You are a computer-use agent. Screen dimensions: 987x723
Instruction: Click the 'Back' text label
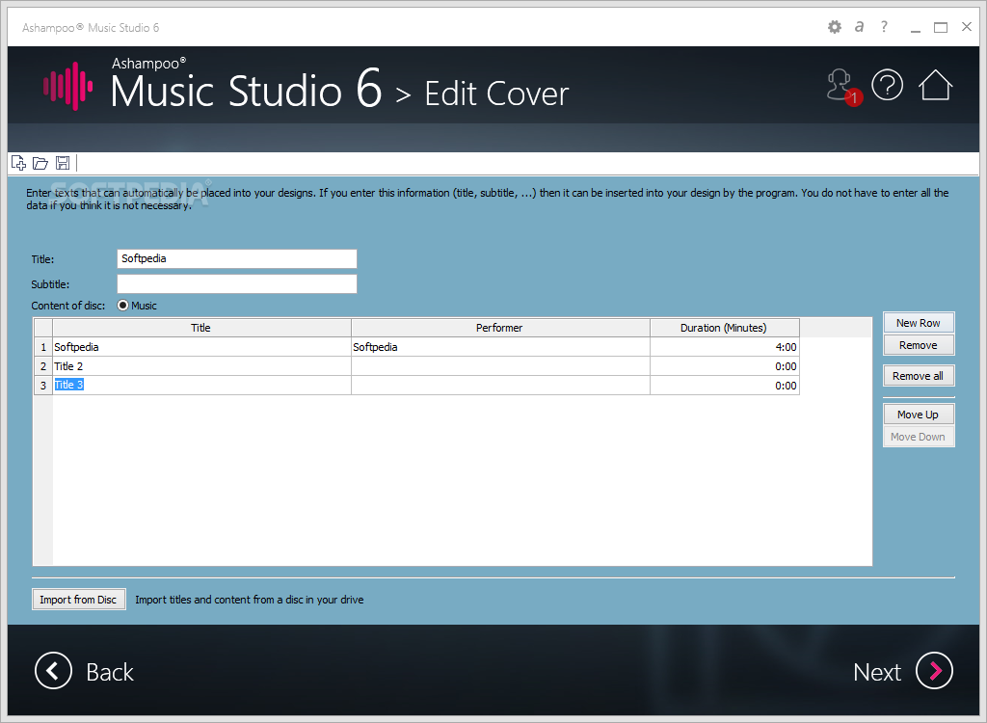pos(110,672)
